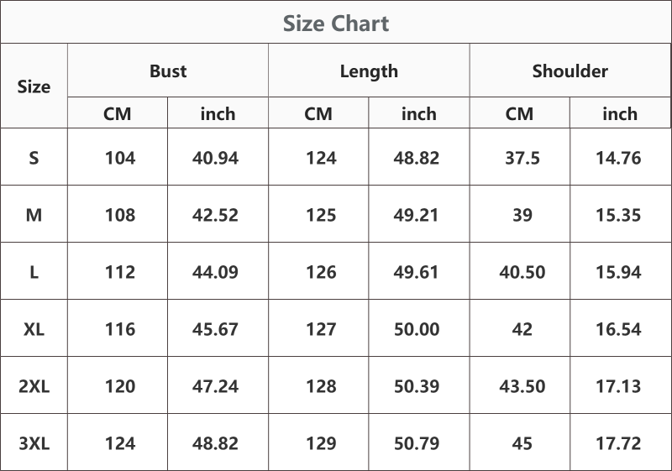Select the 43.50 shoulder CM cell
The width and height of the screenshot is (672, 471).
(522, 386)
